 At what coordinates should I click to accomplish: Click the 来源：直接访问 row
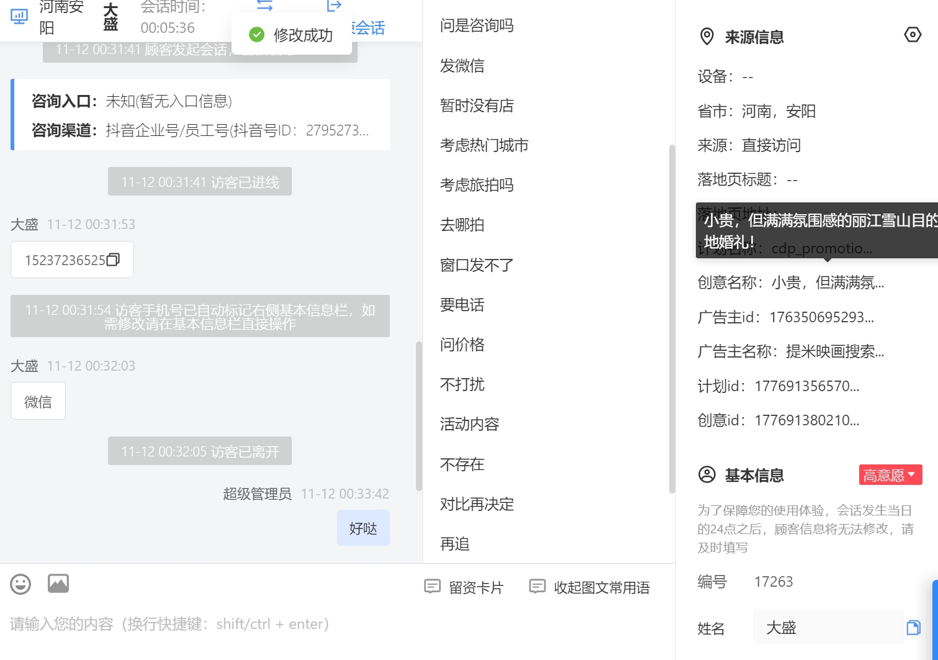749,145
